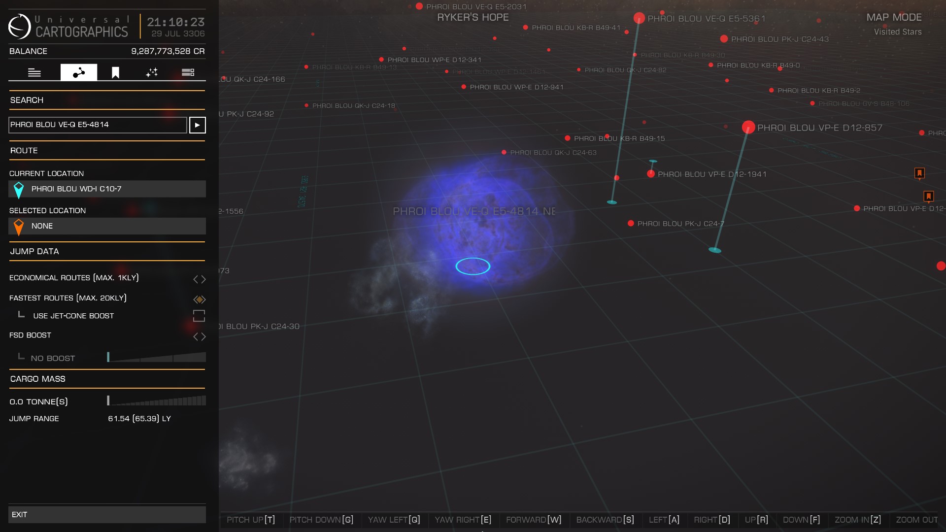This screenshot has width=946, height=532.
Task: Select the navigation route tab icon
Action: click(79, 72)
